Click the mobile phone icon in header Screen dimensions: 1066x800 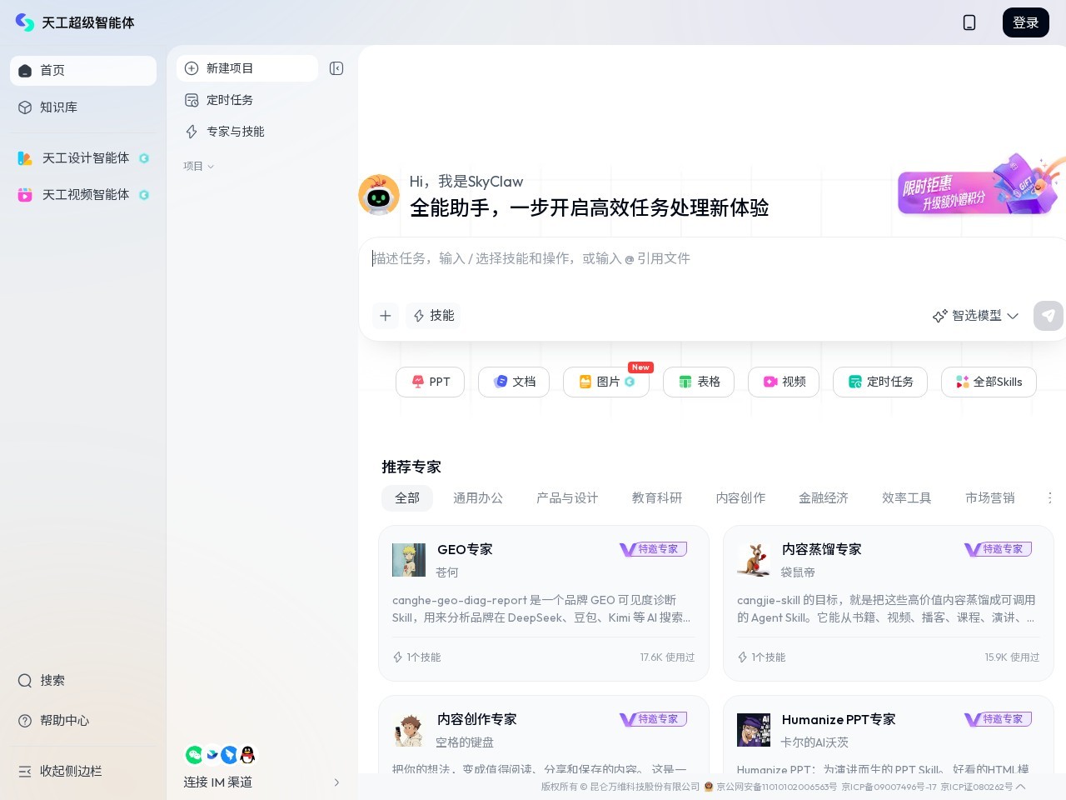coord(969,22)
